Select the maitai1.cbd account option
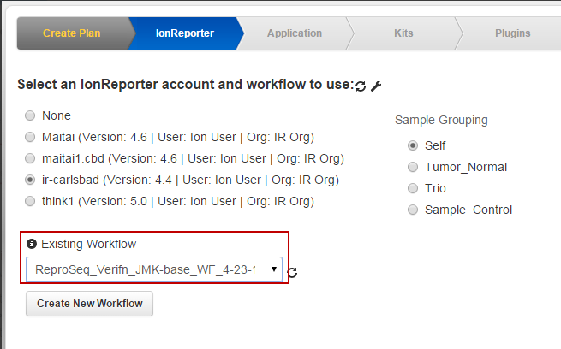 click(31, 158)
